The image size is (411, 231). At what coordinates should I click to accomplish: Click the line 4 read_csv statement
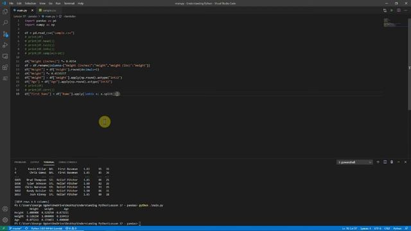49,33
